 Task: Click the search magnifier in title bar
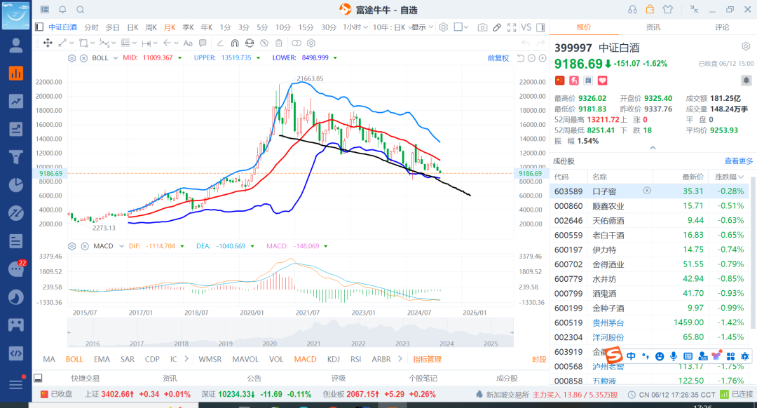pyautogui.click(x=81, y=10)
